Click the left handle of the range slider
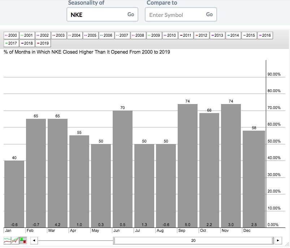 (x=114, y=240)
